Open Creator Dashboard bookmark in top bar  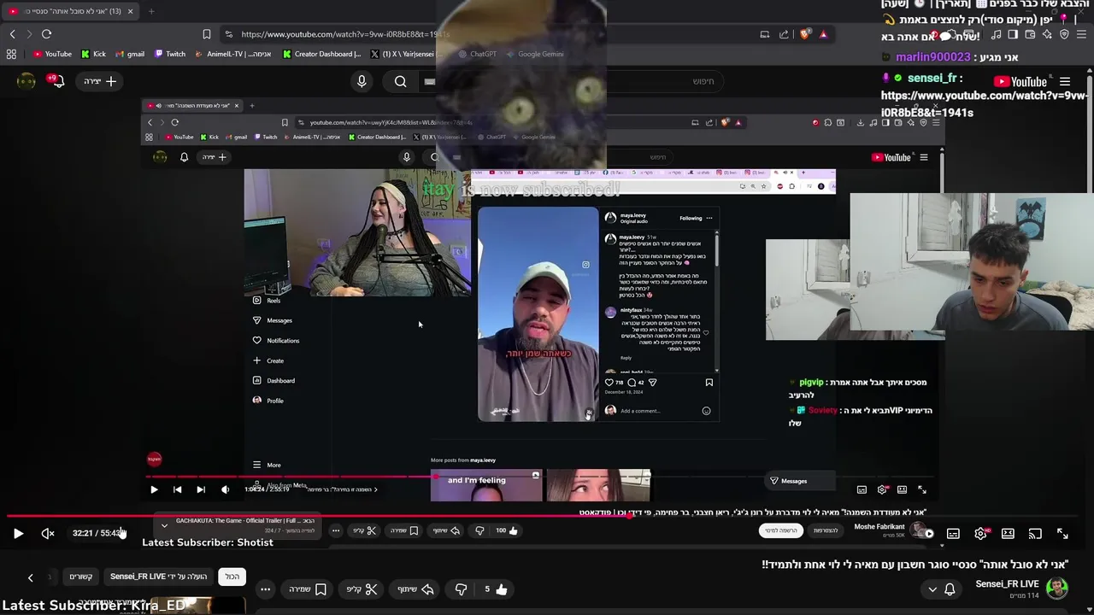click(x=321, y=54)
